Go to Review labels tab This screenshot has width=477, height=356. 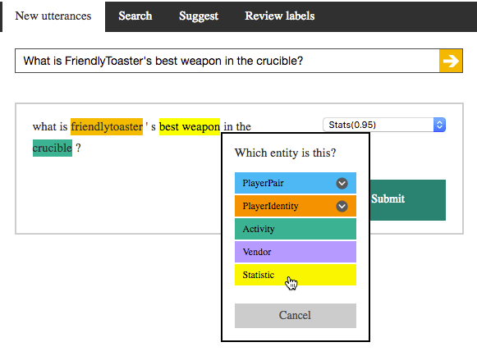(x=280, y=16)
